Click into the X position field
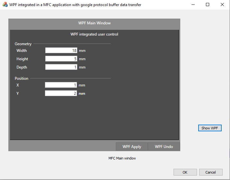Image resolution: width=230 pixels, height=180 pixels. coord(61,85)
